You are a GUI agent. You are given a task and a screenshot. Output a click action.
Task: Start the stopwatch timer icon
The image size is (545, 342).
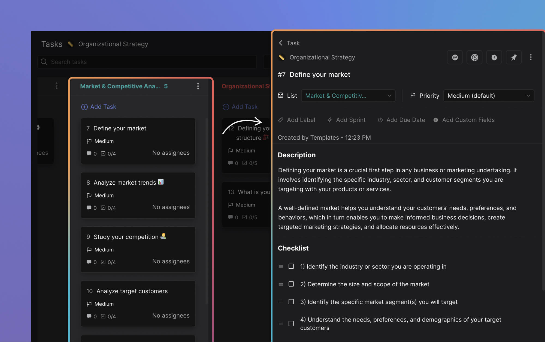[494, 57]
